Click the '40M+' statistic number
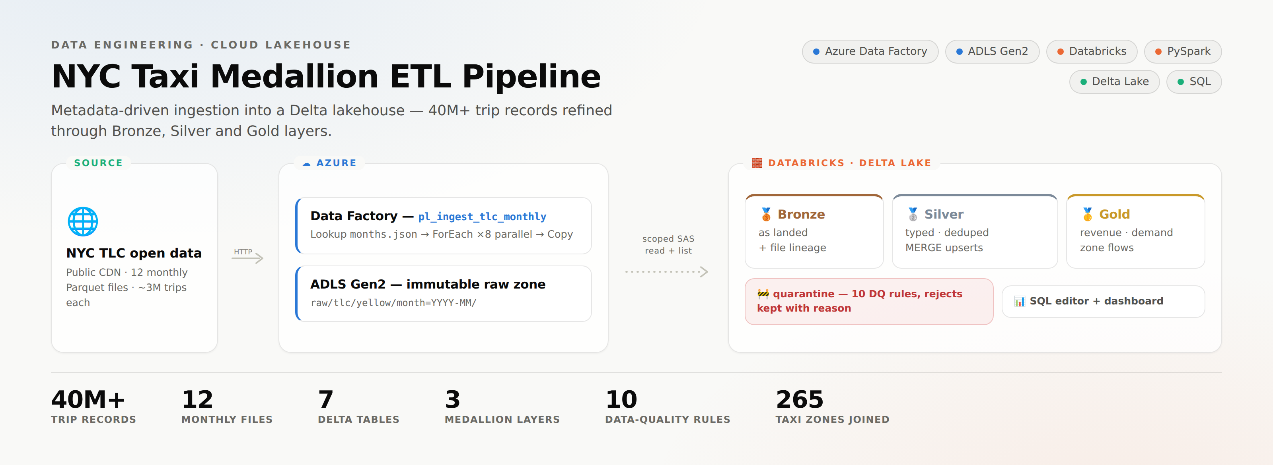The width and height of the screenshot is (1273, 465). point(88,399)
